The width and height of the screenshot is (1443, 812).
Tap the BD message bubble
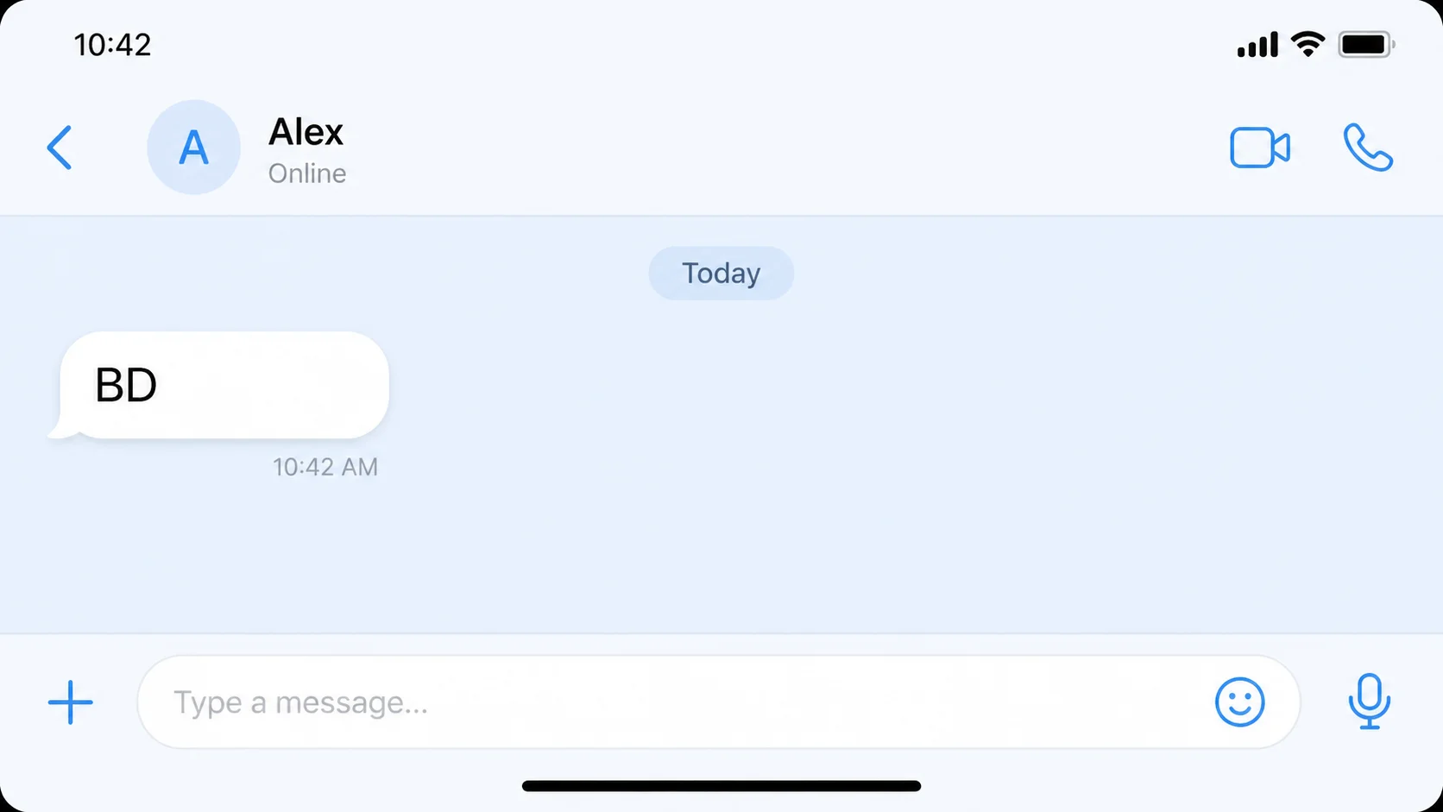click(220, 385)
